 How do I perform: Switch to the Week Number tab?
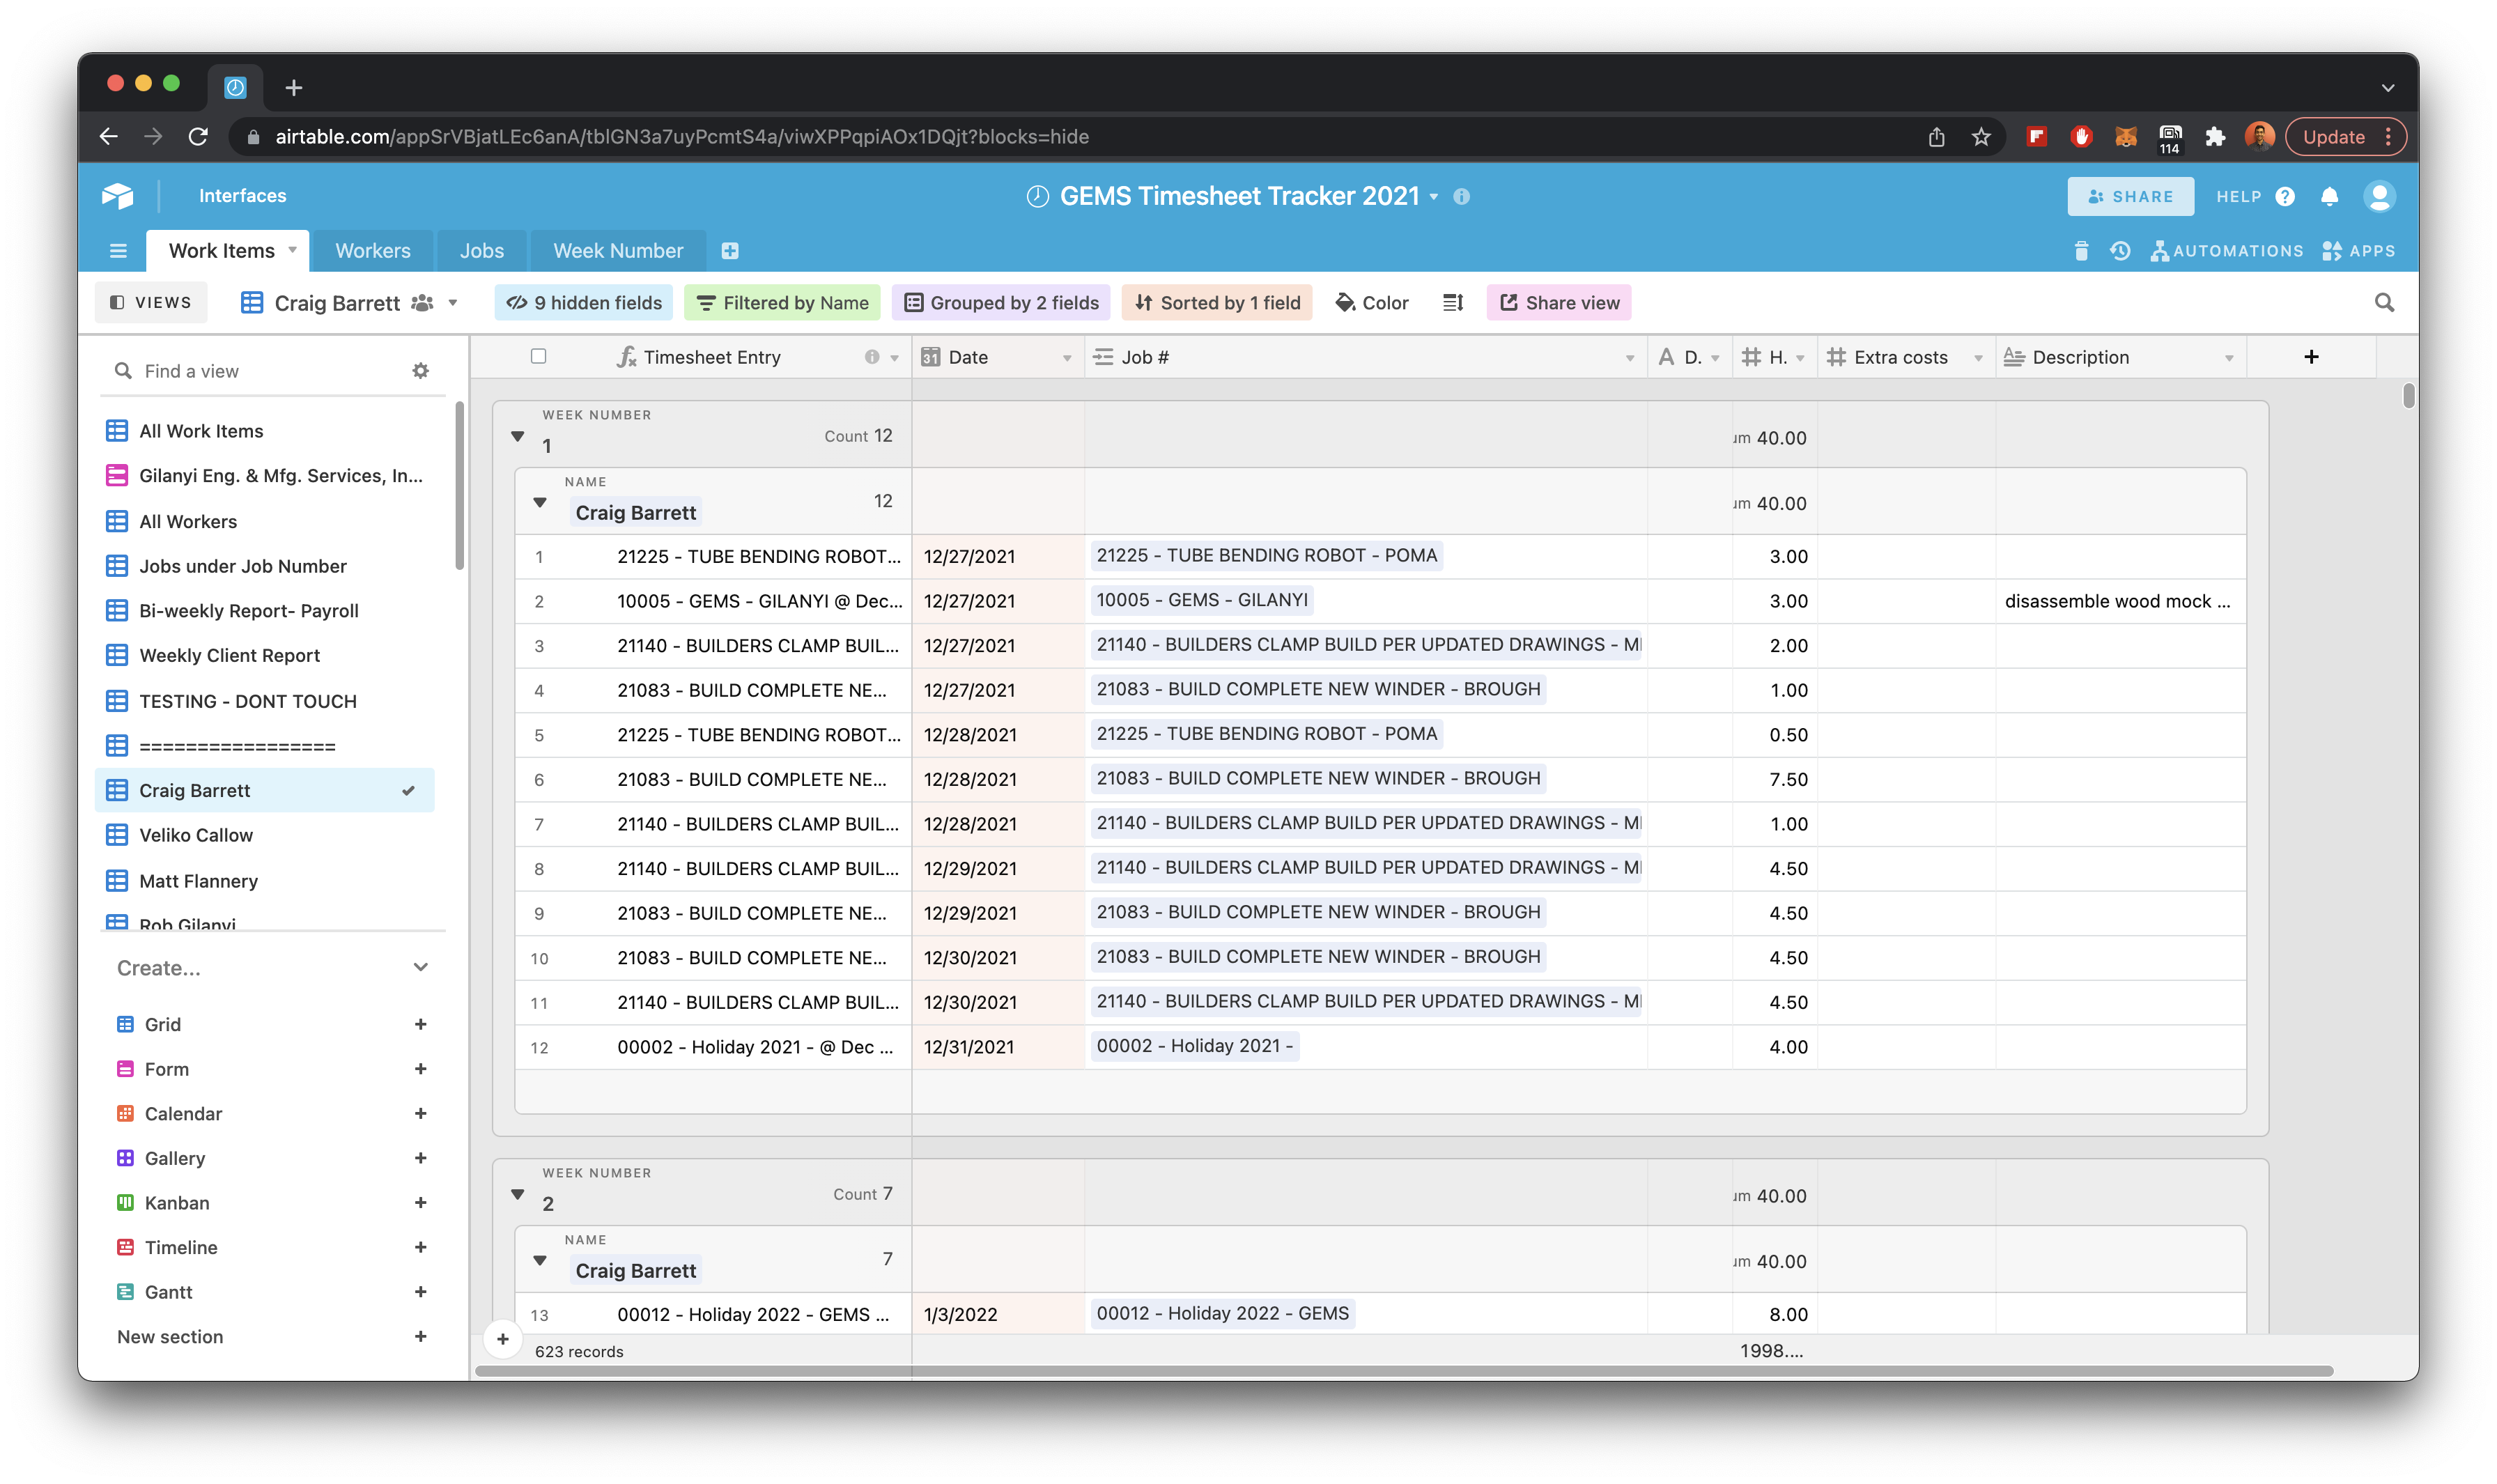pyautogui.click(x=618, y=251)
